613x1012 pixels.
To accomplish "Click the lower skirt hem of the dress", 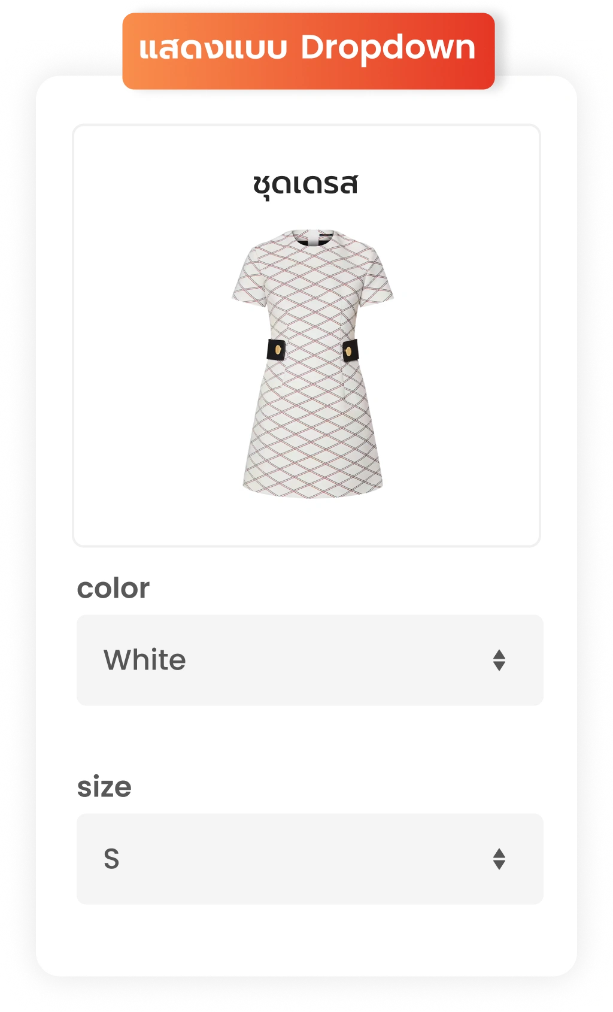I will (x=312, y=486).
